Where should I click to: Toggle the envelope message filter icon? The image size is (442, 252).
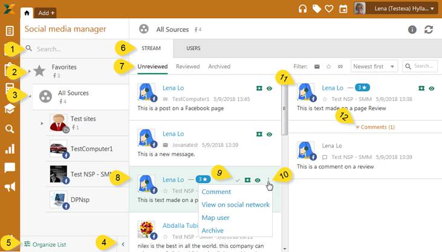click(x=317, y=66)
